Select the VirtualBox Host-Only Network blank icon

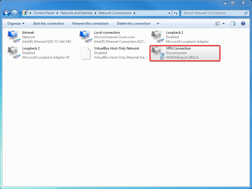pos(86,53)
